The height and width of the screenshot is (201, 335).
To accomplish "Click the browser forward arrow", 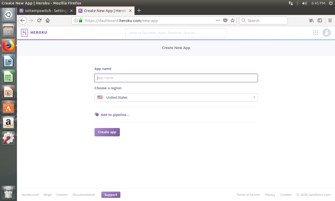I will click(31, 20).
